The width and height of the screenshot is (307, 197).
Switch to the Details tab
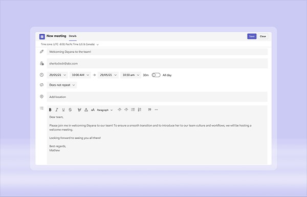coord(73,36)
